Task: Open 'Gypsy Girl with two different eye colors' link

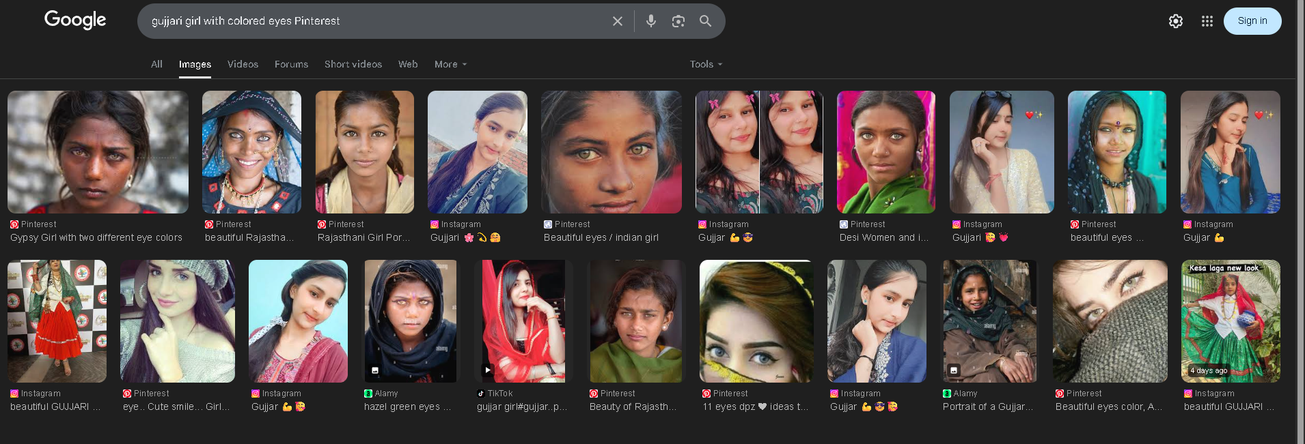Action: click(96, 237)
